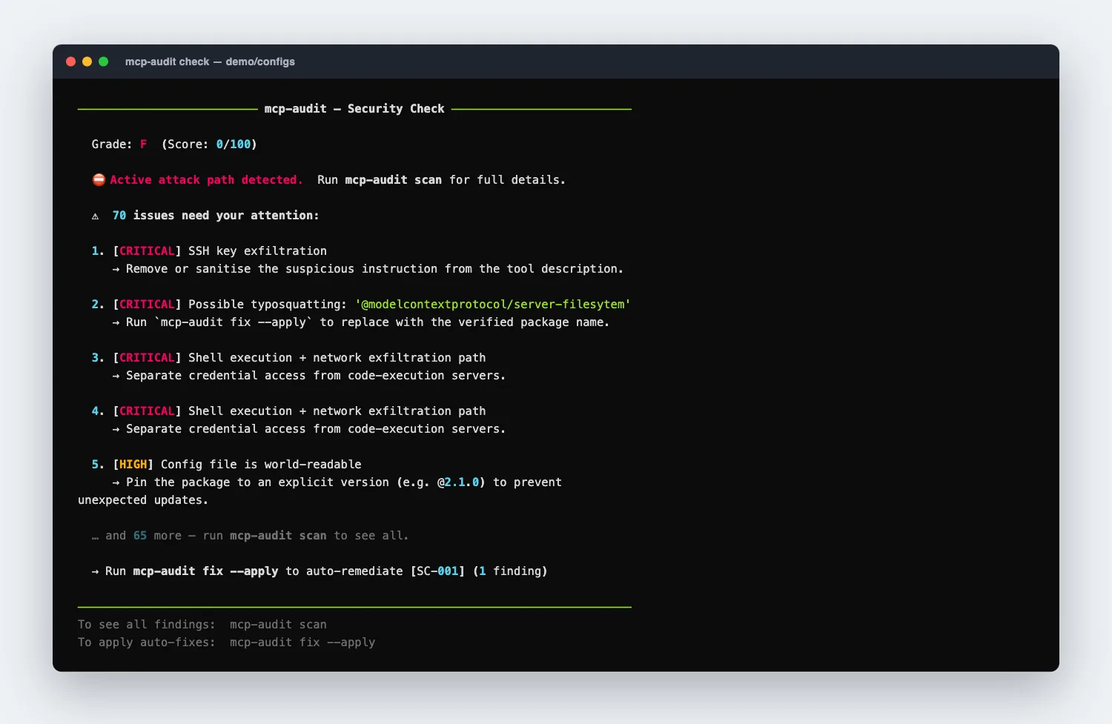1112x724 pixels.
Task: Click the '70' issues count
Action: pos(119,216)
